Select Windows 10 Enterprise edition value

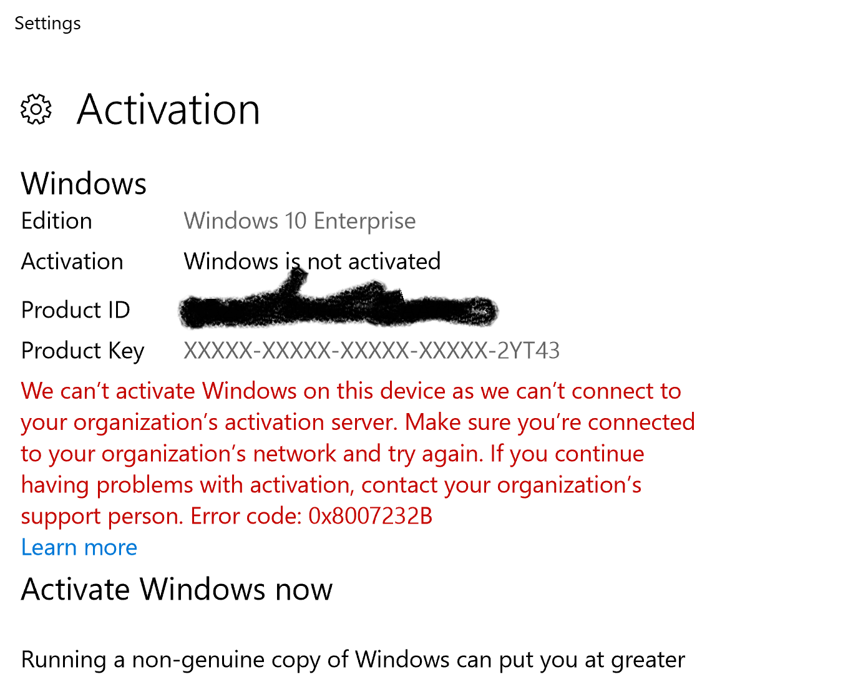click(300, 221)
